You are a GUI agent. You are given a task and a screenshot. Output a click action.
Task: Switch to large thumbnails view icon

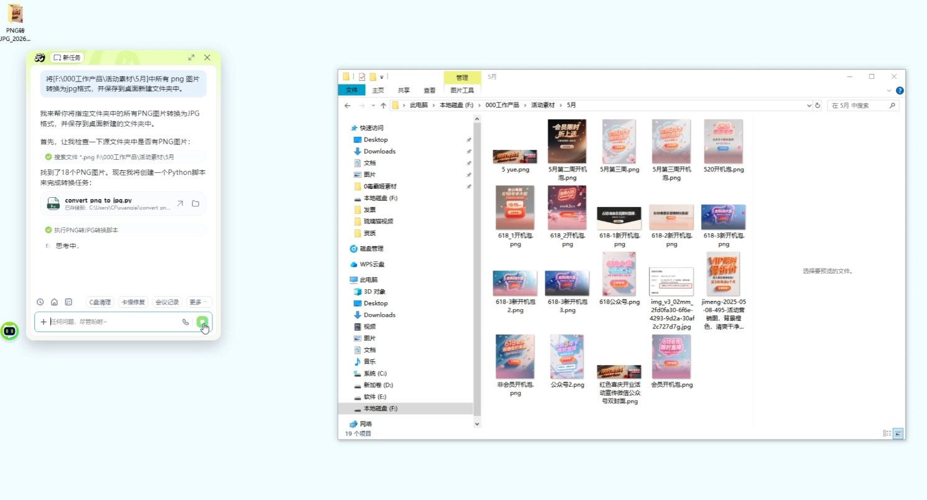[x=898, y=433]
